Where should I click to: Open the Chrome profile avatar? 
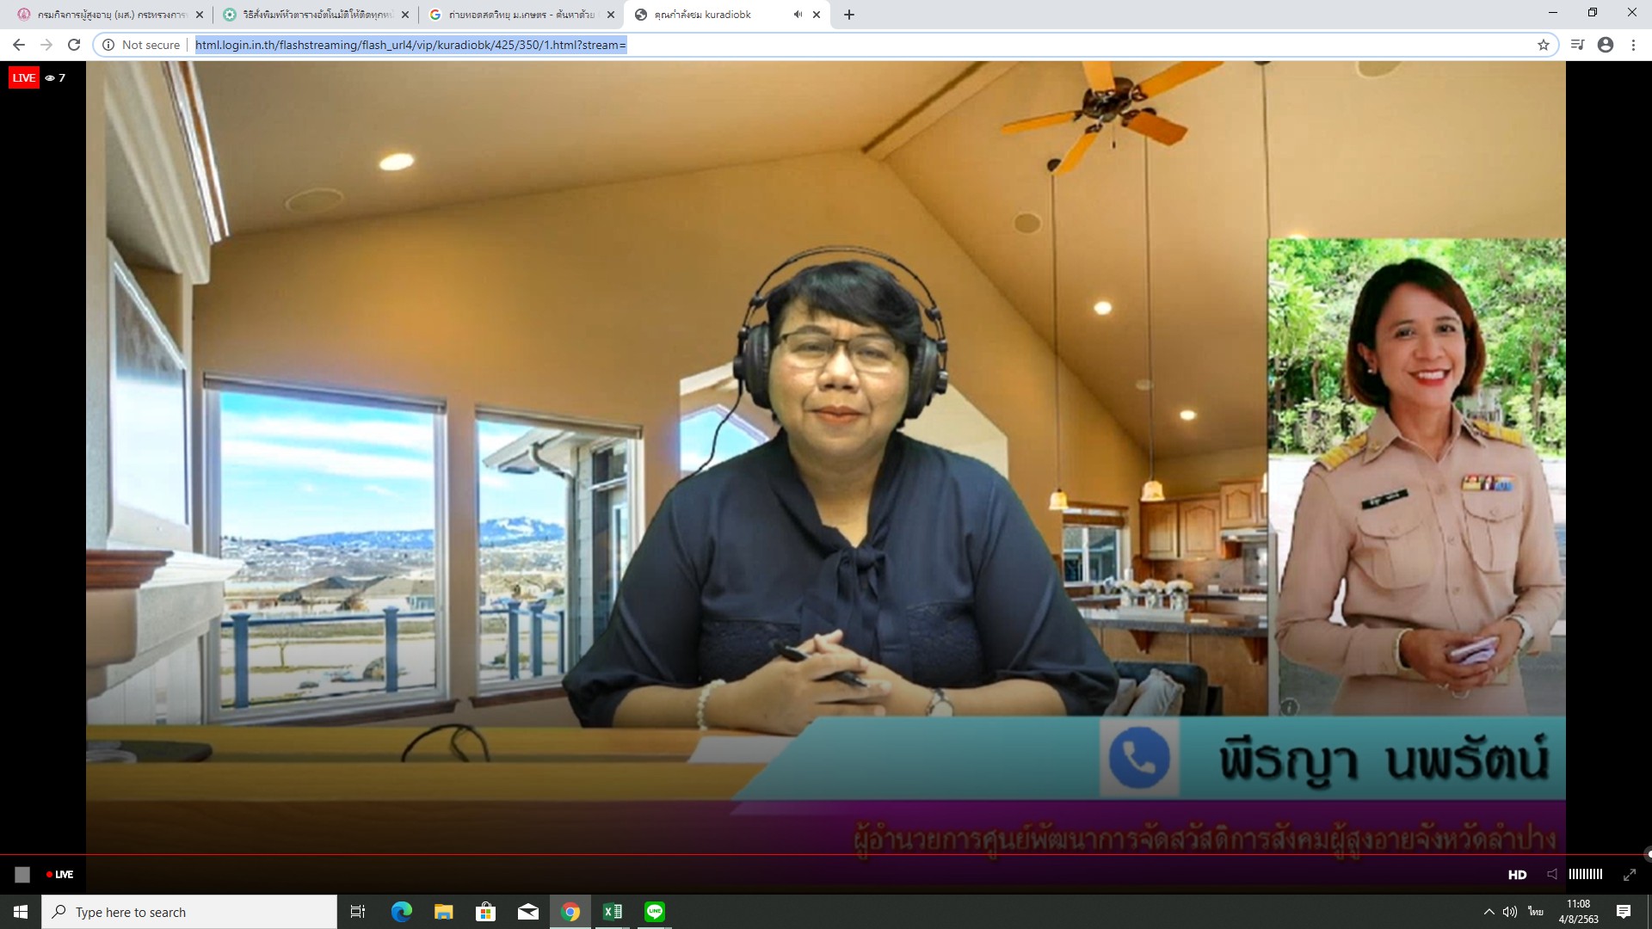point(1606,45)
